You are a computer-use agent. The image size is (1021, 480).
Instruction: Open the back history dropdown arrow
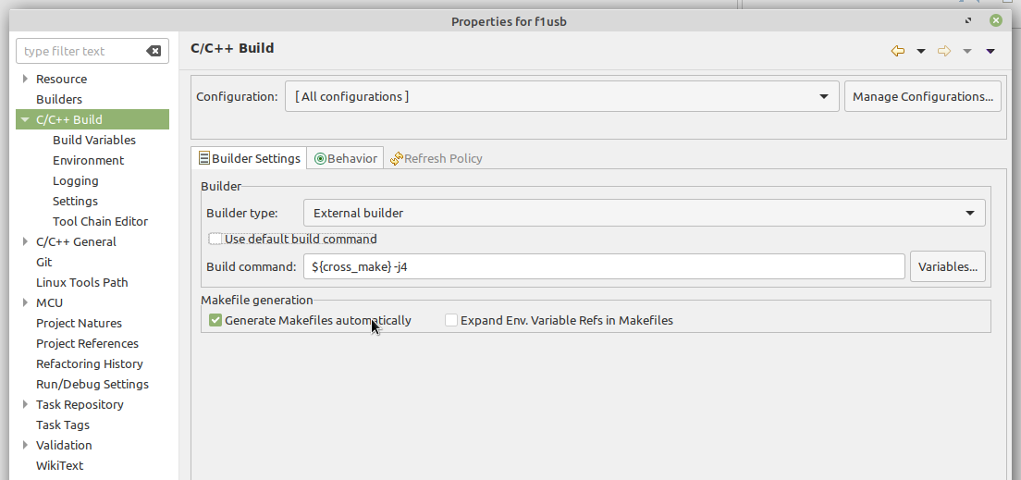tap(921, 51)
